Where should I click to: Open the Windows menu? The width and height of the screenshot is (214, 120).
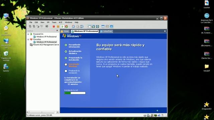click(x=68, y=22)
